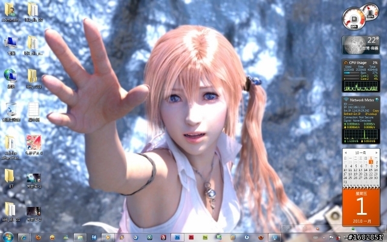
Task: Select the upper video thumbnail ending in -1
Action: click(34, 180)
